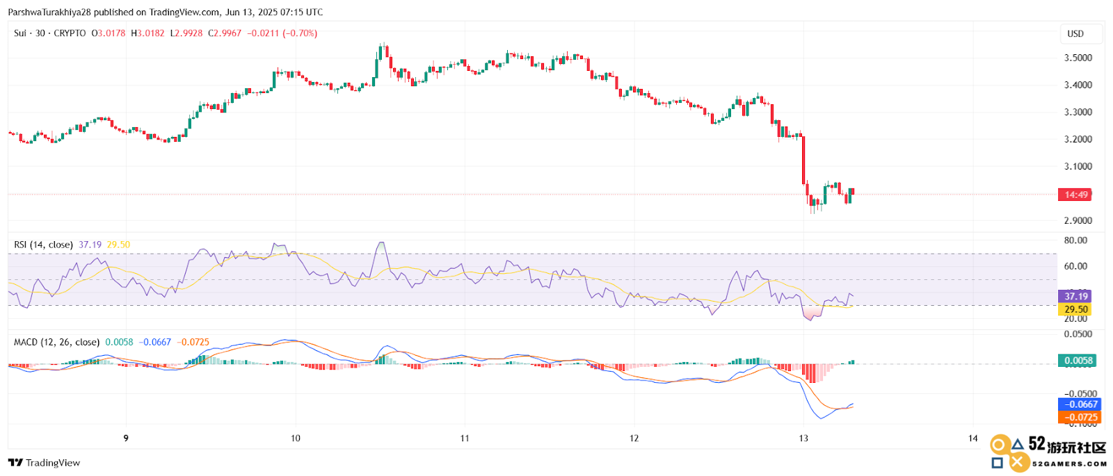Image resolution: width=1113 pixels, height=476 pixels.
Task: Click the TradingView text link at bottom
Action: 53,463
